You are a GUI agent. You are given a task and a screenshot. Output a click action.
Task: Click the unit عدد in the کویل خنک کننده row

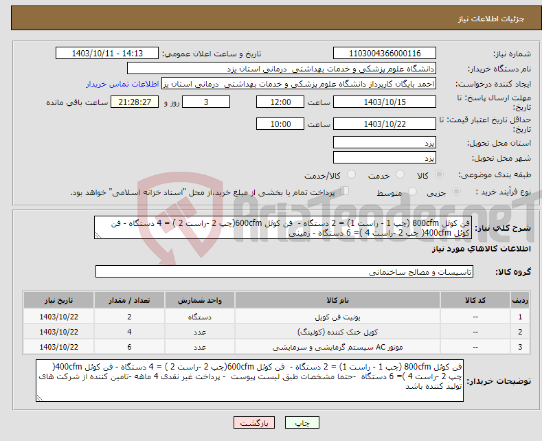200,332
